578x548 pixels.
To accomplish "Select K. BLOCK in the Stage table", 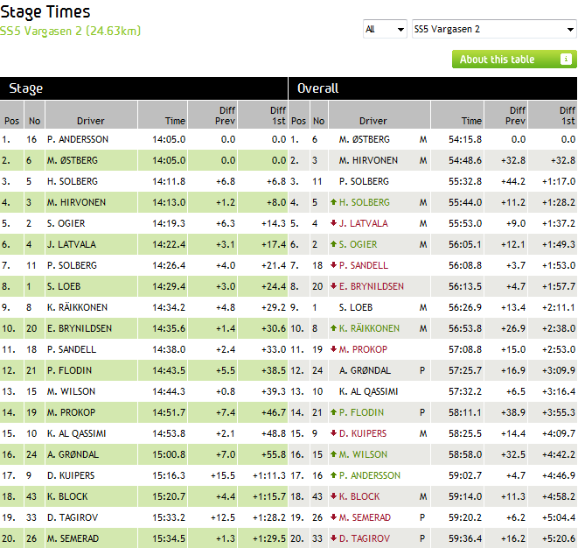I will [67, 497].
